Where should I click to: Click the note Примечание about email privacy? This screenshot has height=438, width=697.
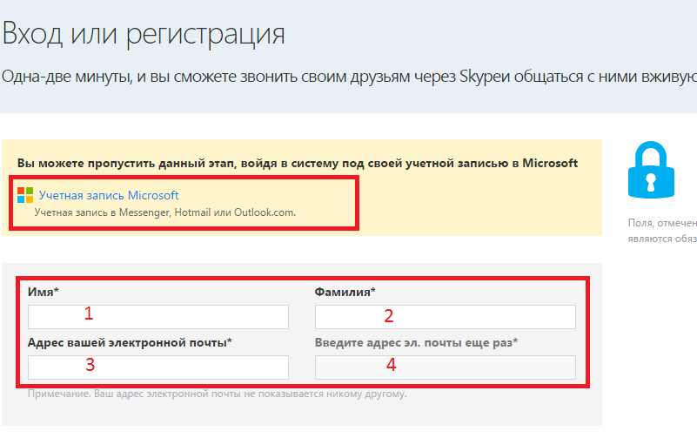click(x=217, y=394)
